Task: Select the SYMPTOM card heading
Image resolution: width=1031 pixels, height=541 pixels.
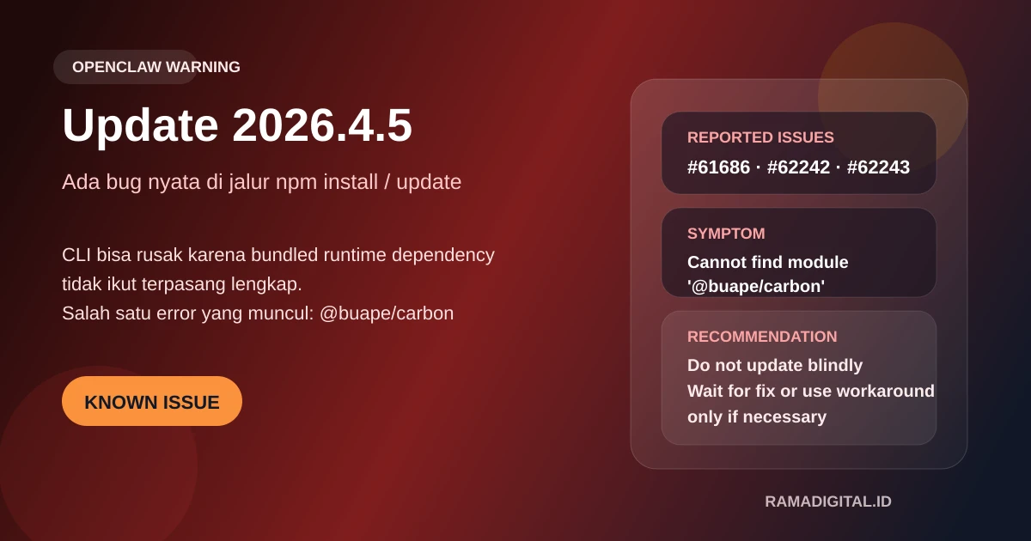Action: pyautogui.click(x=726, y=234)
